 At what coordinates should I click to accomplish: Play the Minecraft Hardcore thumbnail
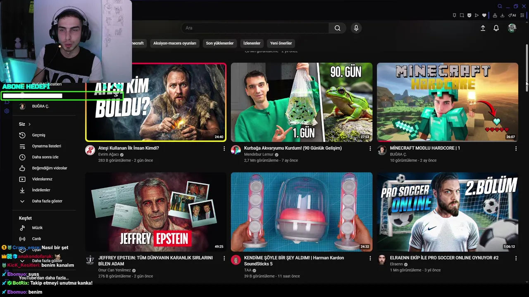click(x=448, y=102)
